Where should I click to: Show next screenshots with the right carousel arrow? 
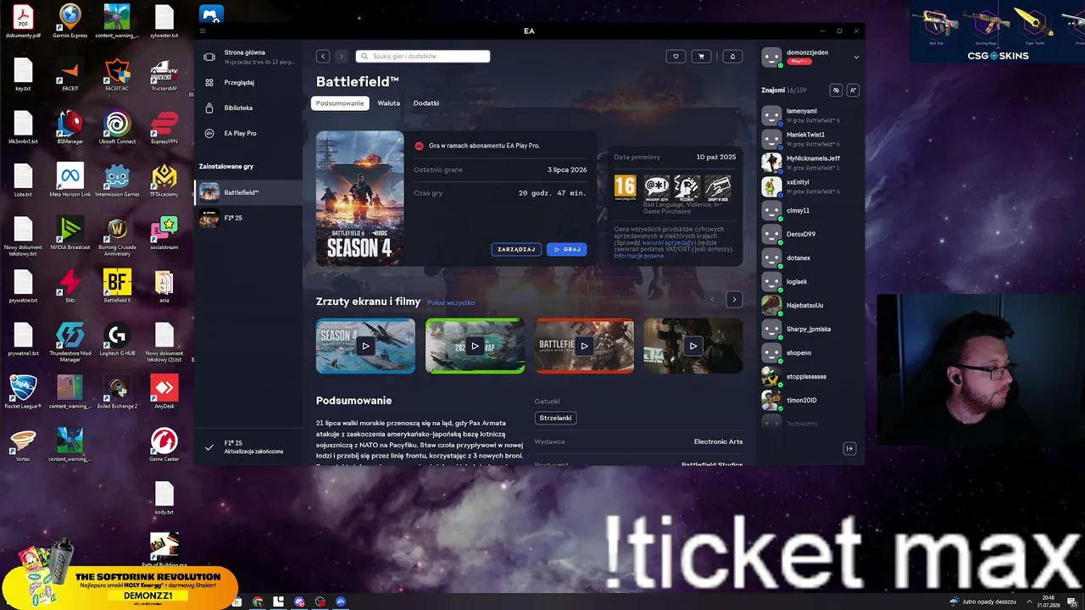pos(734,299)
